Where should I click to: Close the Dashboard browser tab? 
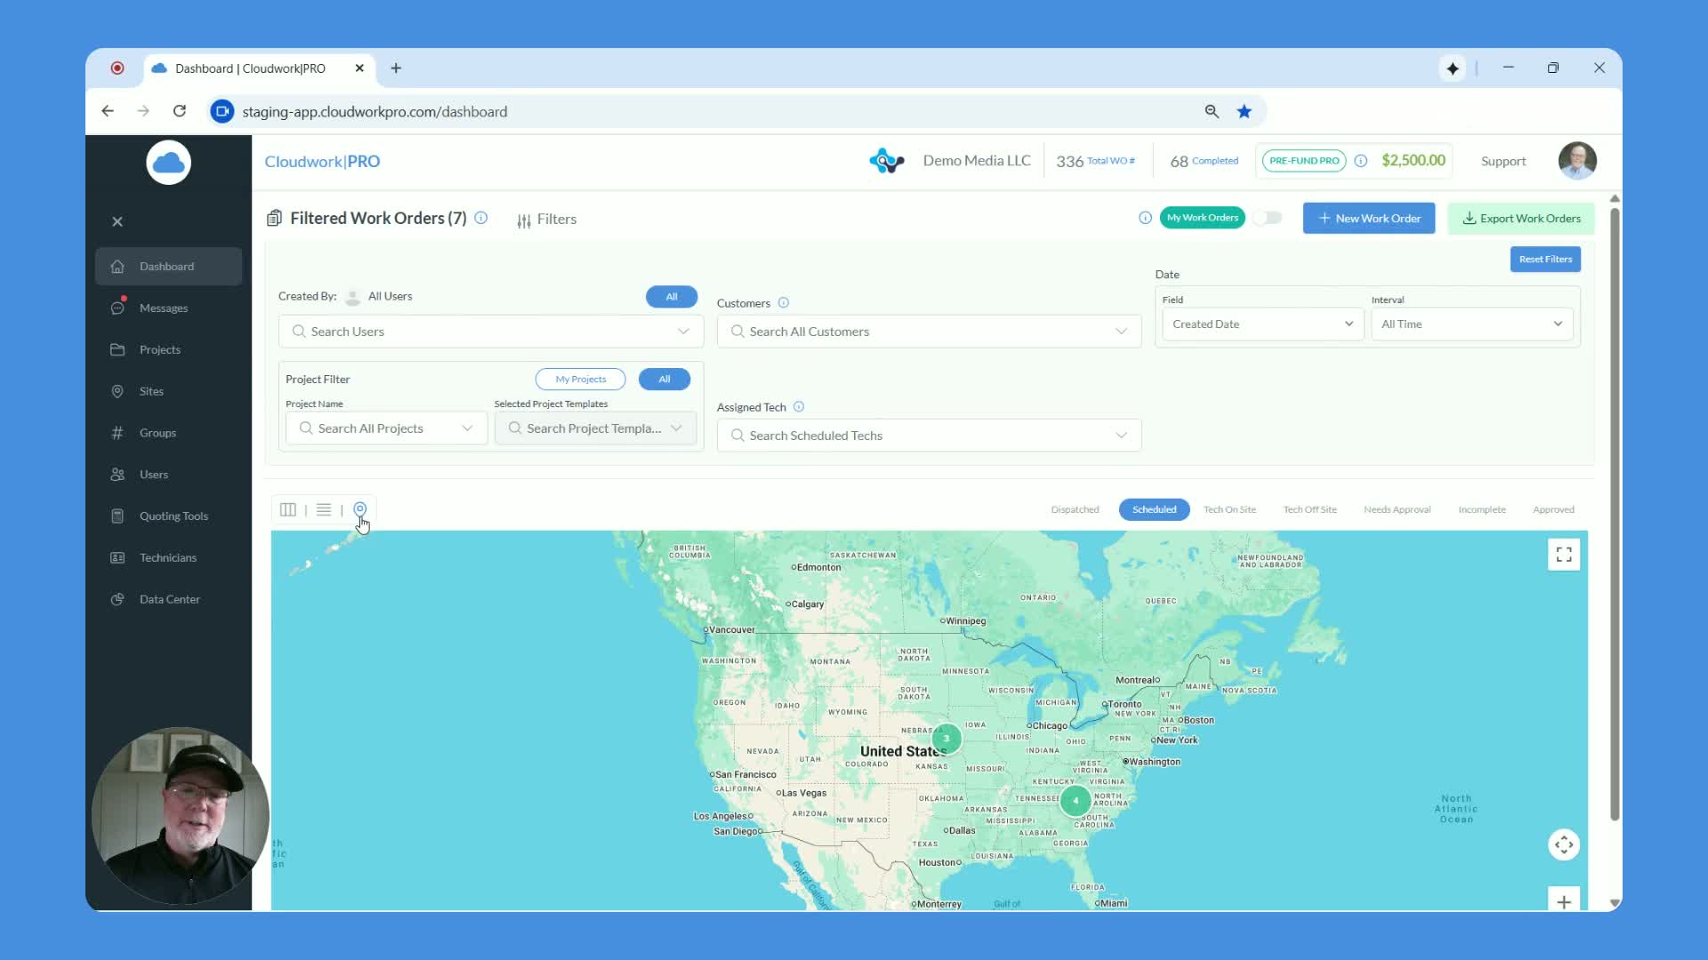(x=359, y=68)
